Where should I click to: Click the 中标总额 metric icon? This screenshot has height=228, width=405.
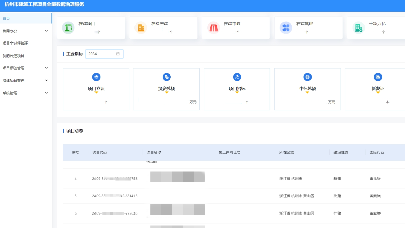pos(308,77)
